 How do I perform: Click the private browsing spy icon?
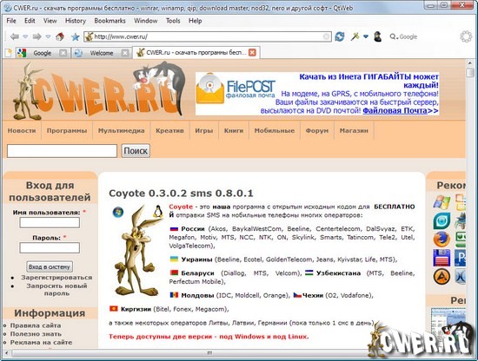tap(378, 36)
